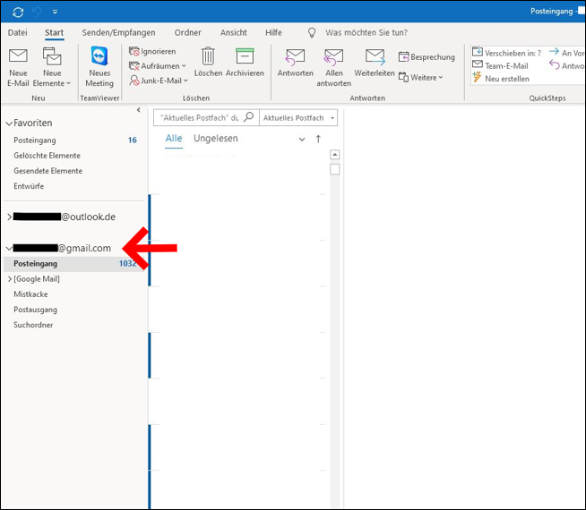Open the Senden/Empfangen ribbon tab
This screenshot has width=586, height=510.
click(x=118, y=33)
